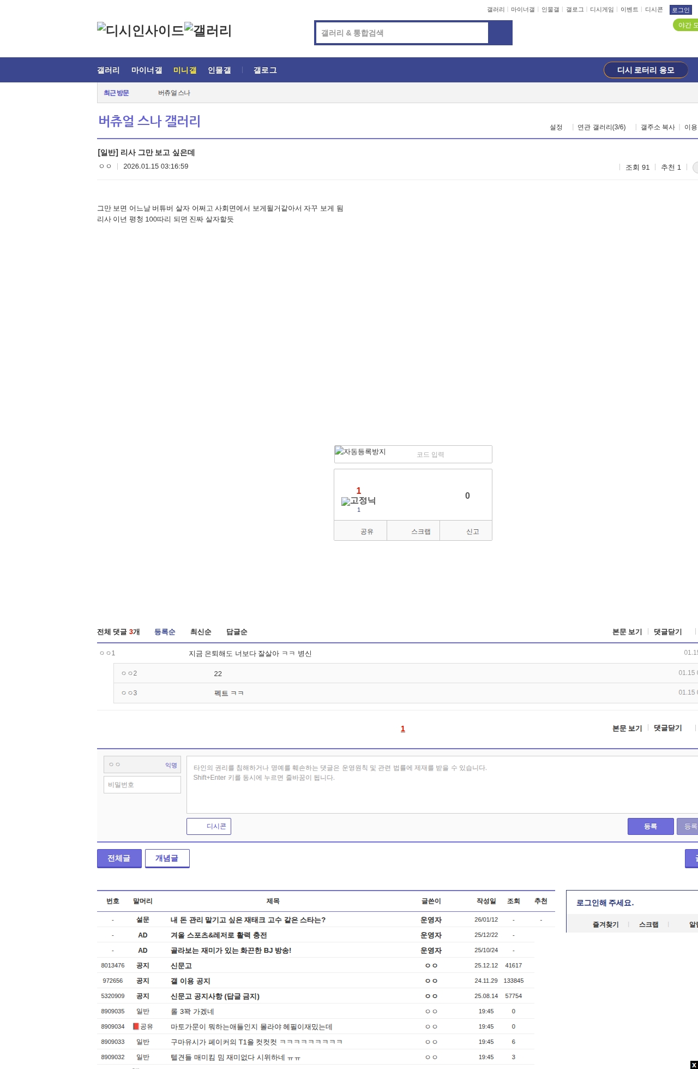Click the 디시인사이드 logo image
The image size is (698, 1069).
pyautogui.click(x=140, y=31)
